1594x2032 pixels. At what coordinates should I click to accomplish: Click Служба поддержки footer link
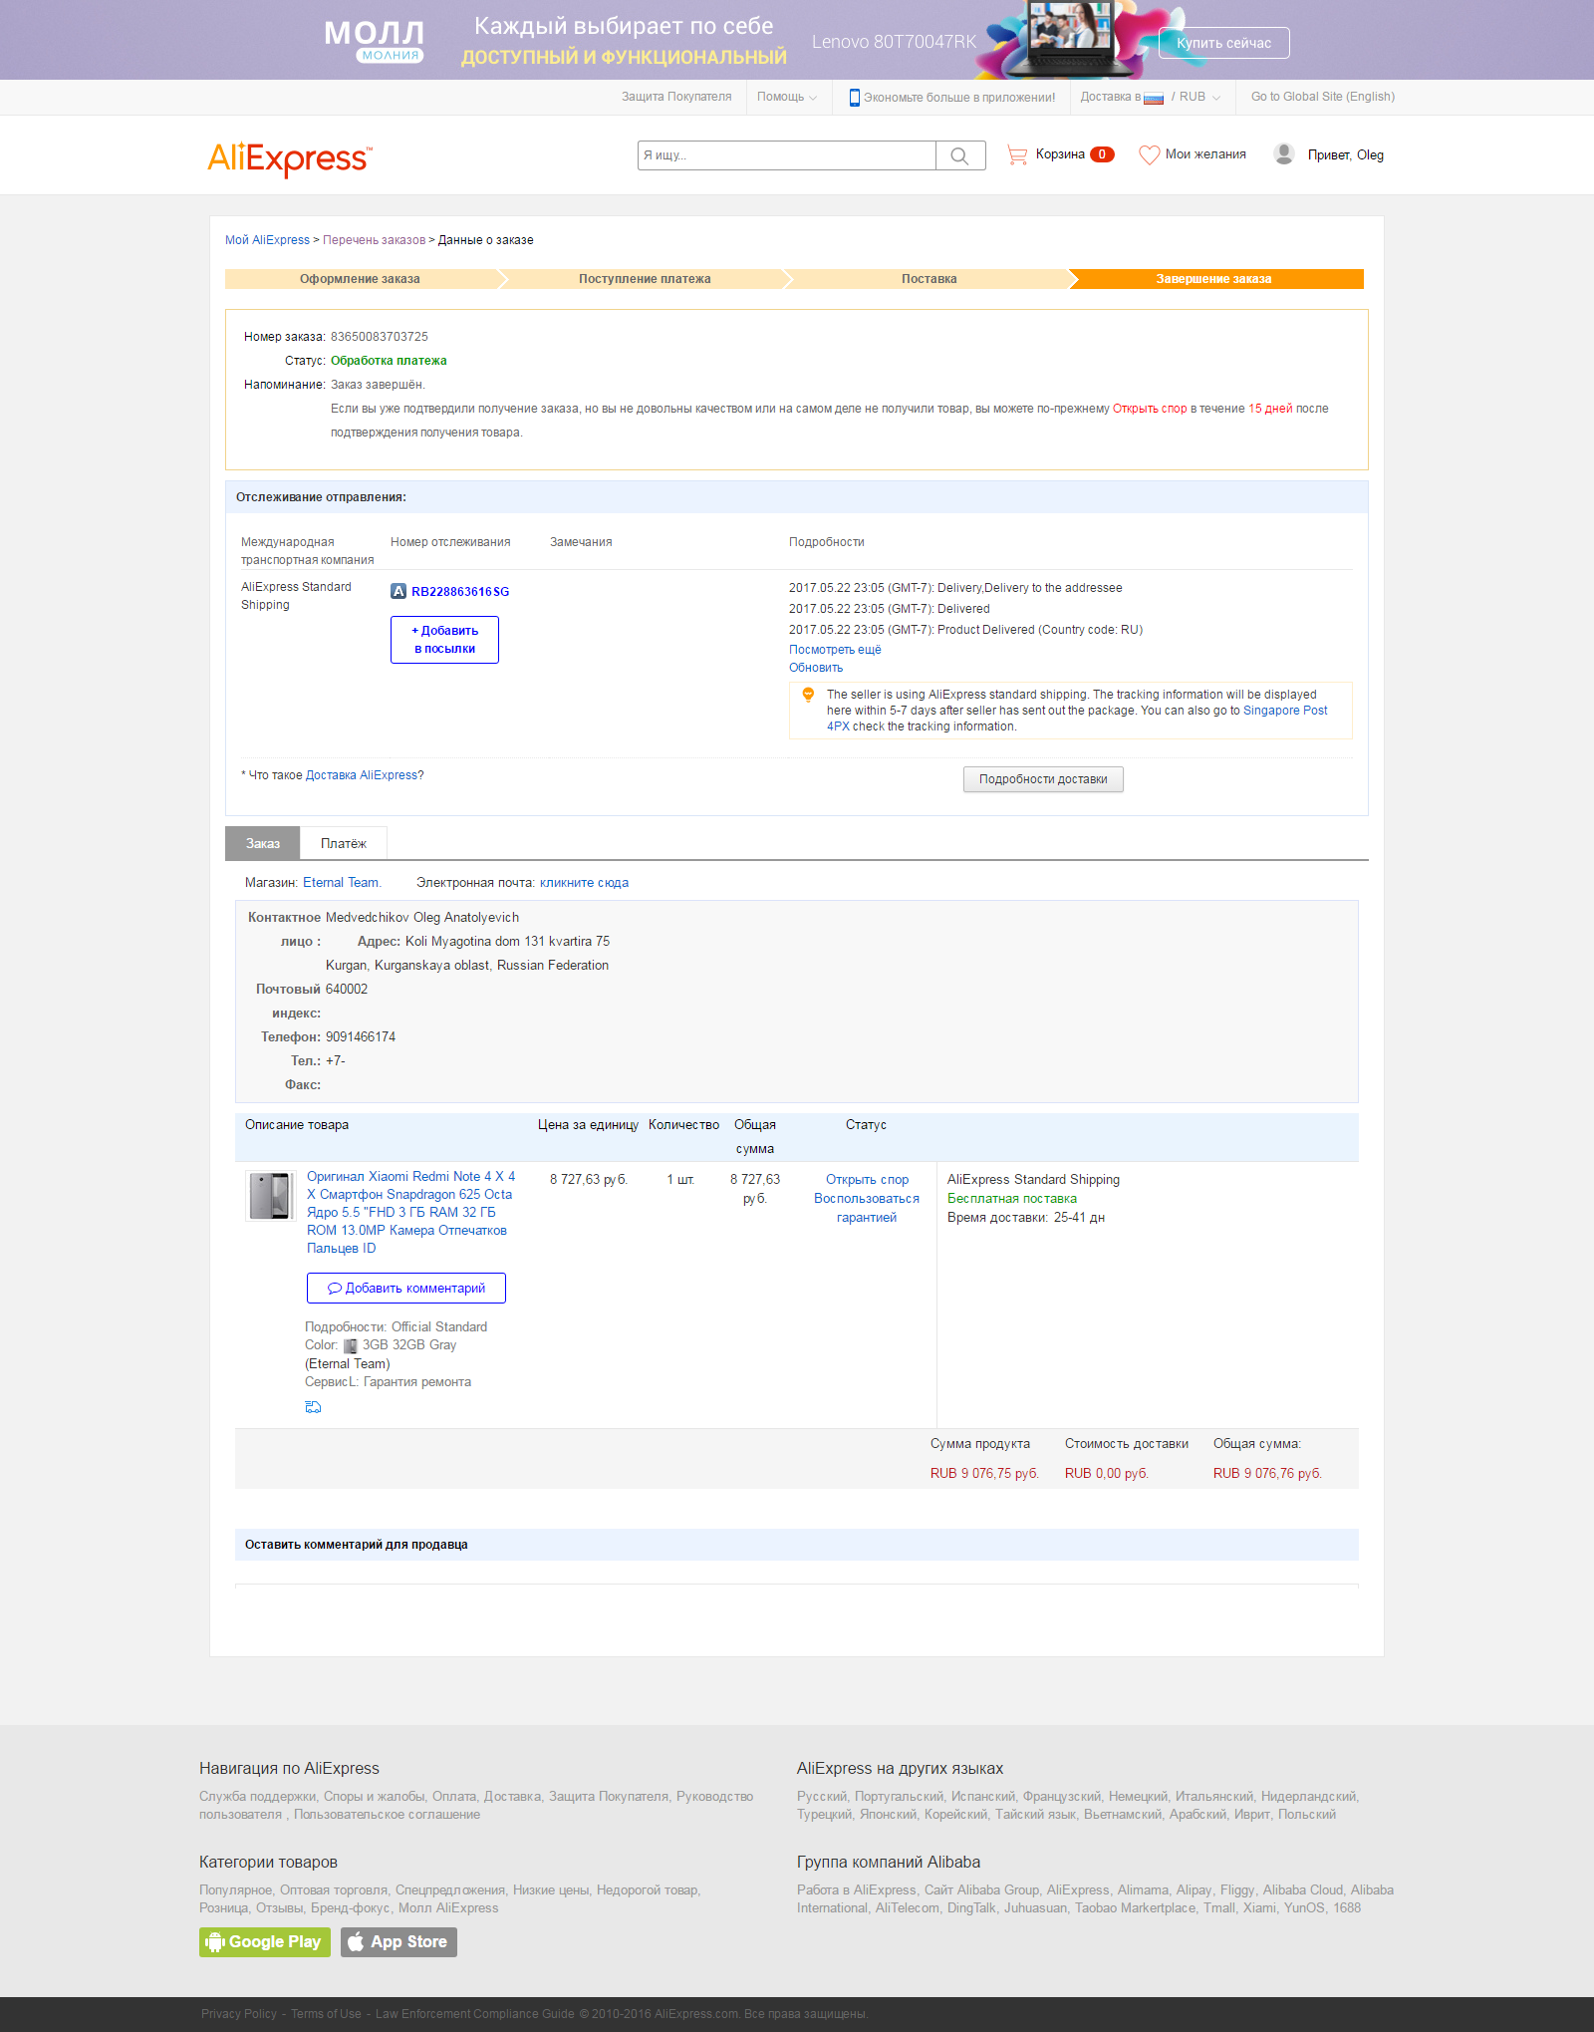(x=257, y=1797)
